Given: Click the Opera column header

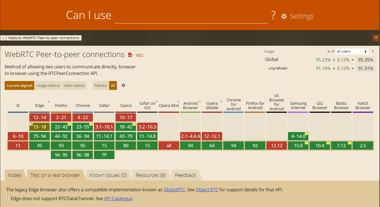Looking at the screenshot, I should pyautogui.click(x=126, y=106).
